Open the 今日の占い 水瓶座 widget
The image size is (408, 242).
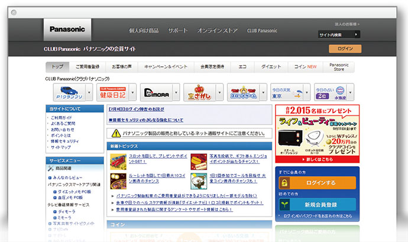pyautogui.click(x=331, y=92)
